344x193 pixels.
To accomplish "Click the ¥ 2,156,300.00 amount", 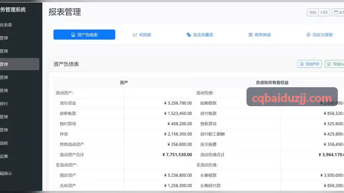I will 178,134.
